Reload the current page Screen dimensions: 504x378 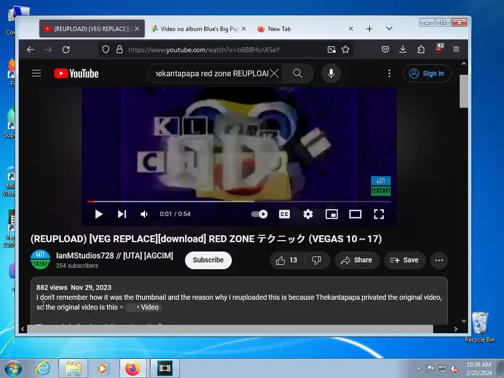[66, 50]
